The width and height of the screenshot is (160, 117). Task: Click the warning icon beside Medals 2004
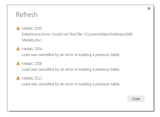pos(18,49)
